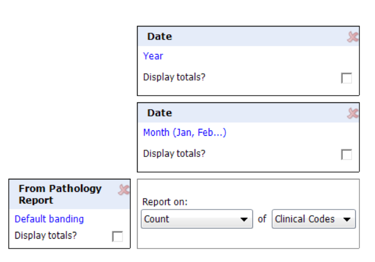This screenshot has height=262, width=375.
Task: Open the Month (Jan, Feb...) link
Action: click(x=184, y=133)
